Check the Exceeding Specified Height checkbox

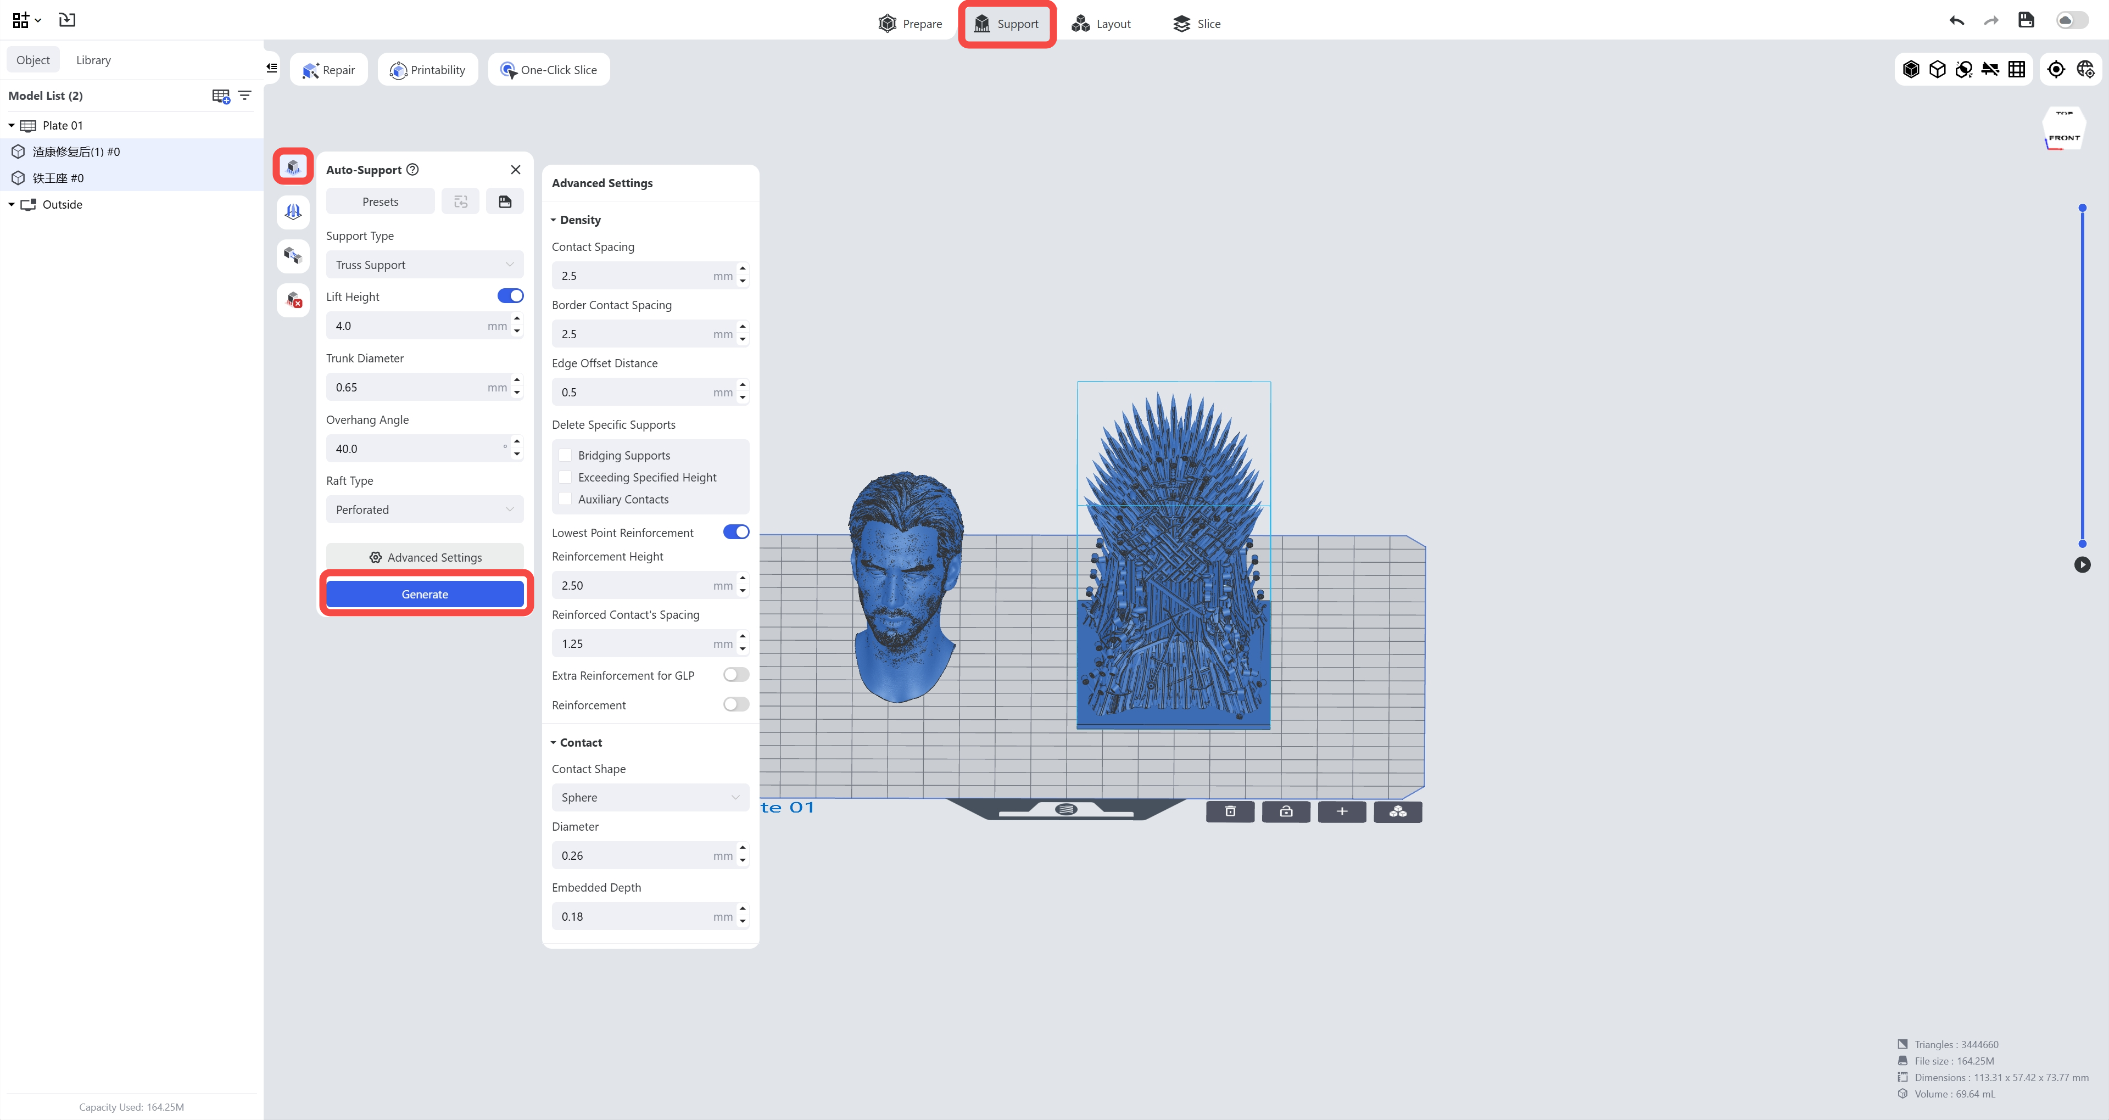pyautogui.click(x=565, y=477)
